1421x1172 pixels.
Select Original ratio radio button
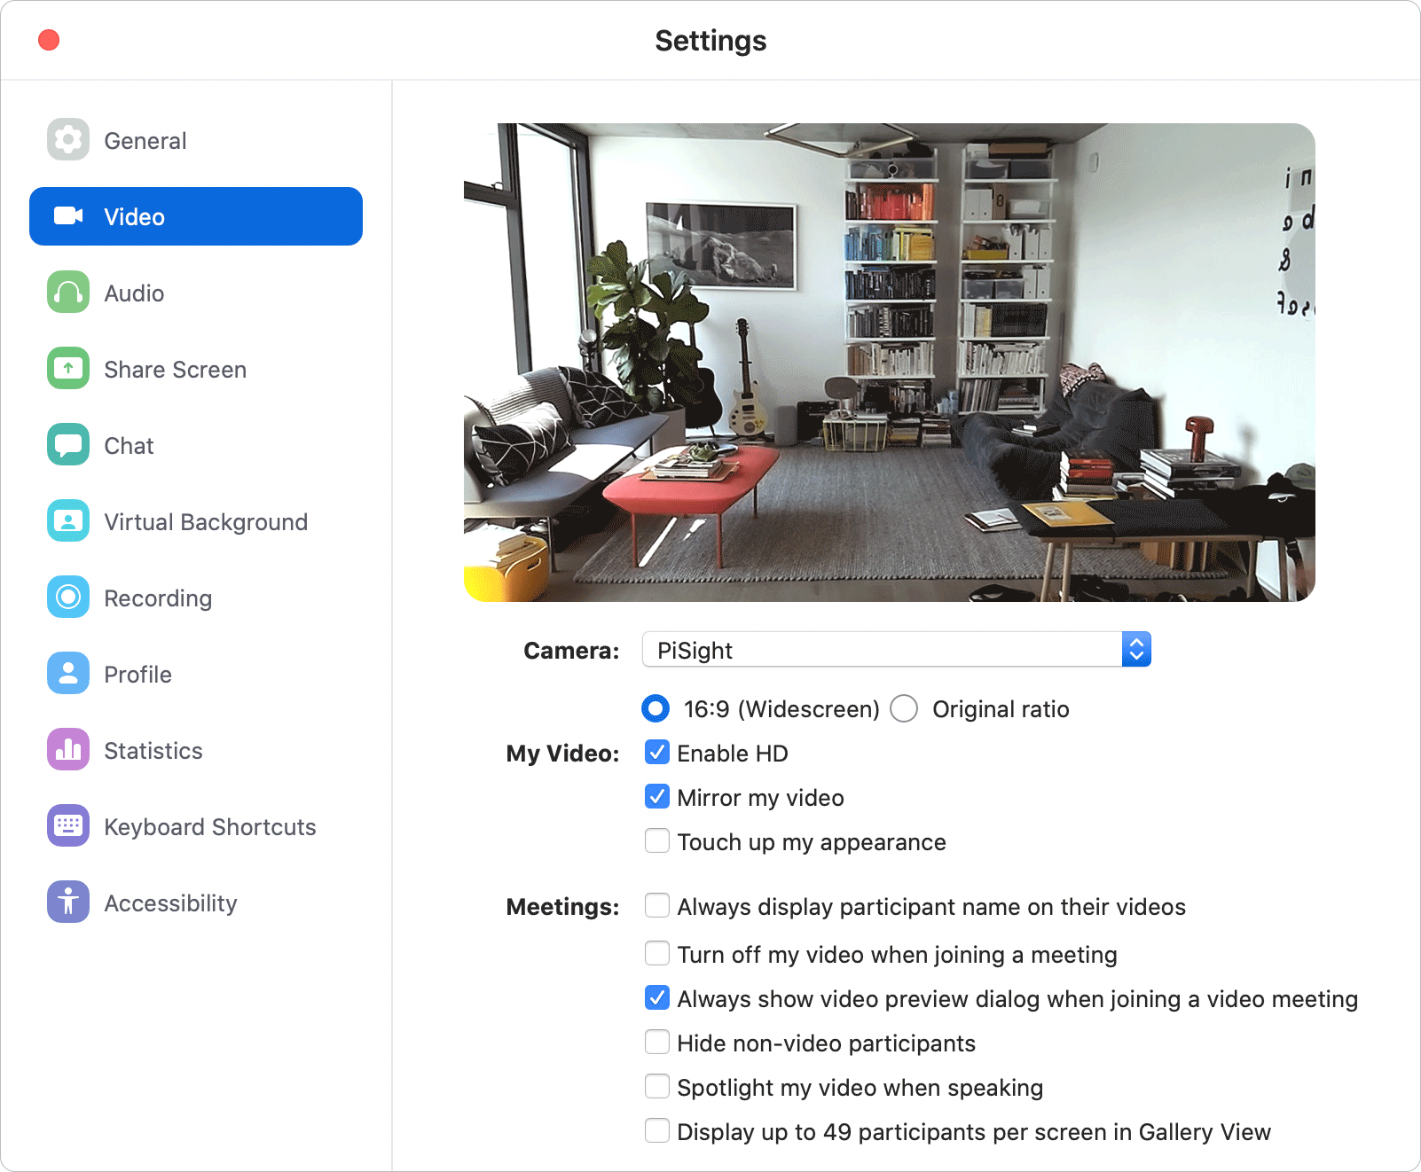coord(904,708)
